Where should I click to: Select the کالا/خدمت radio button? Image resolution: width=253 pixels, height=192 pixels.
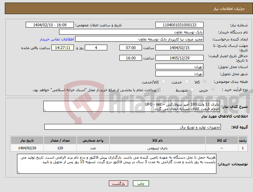(x=164, y=82)
